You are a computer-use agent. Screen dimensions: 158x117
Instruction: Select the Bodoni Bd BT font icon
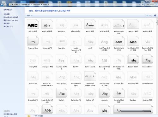(133, 59)
